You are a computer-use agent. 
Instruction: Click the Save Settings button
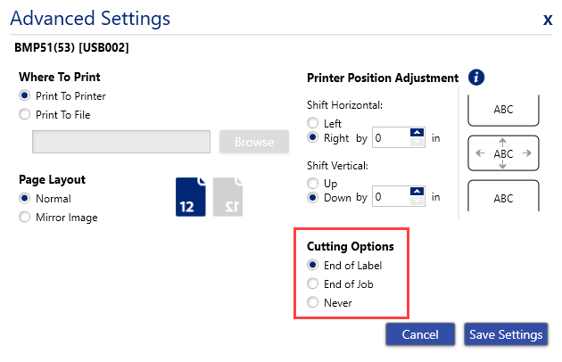[504, 335]
